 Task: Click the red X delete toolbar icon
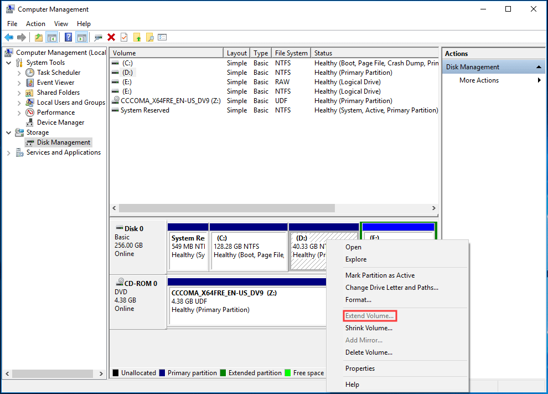(x=111, y=37)
